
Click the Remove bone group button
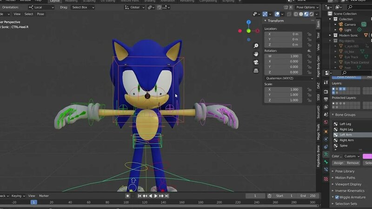pyautogui.click(x=353, y=163)
